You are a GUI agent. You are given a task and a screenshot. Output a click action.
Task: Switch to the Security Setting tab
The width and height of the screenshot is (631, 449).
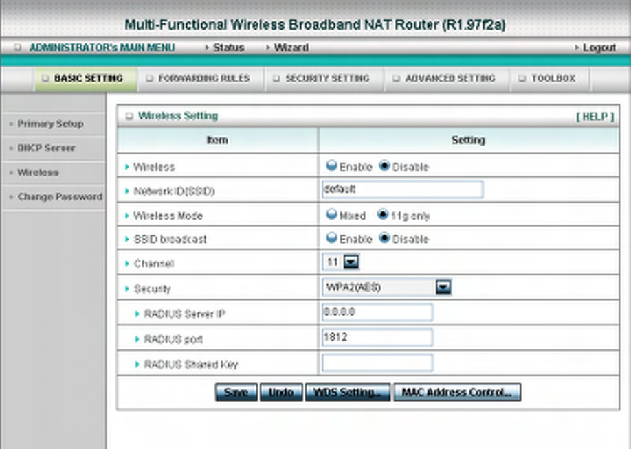pyautogui.click(x=324, y=78)
